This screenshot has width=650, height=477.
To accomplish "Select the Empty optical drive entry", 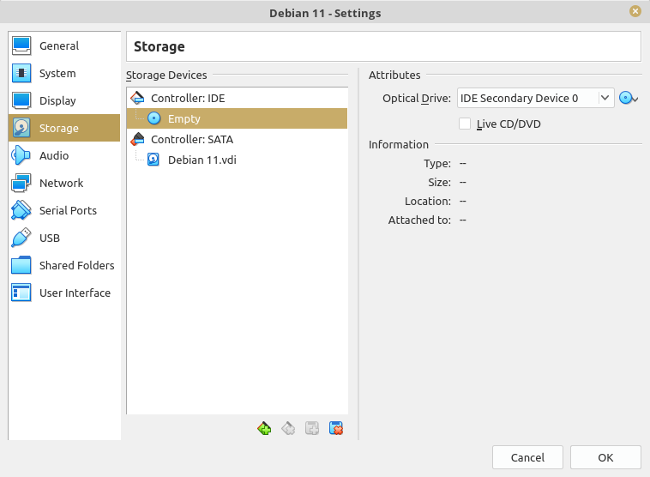I will click(x=238, y=118).
